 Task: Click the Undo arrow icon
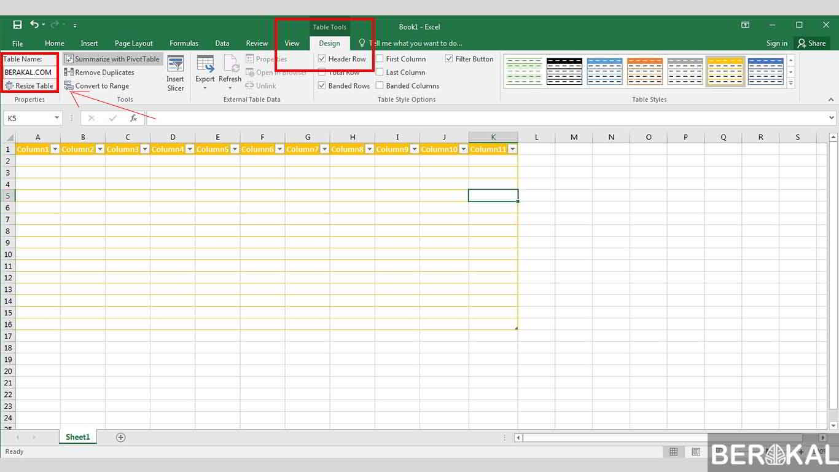[x=34, y=25]
